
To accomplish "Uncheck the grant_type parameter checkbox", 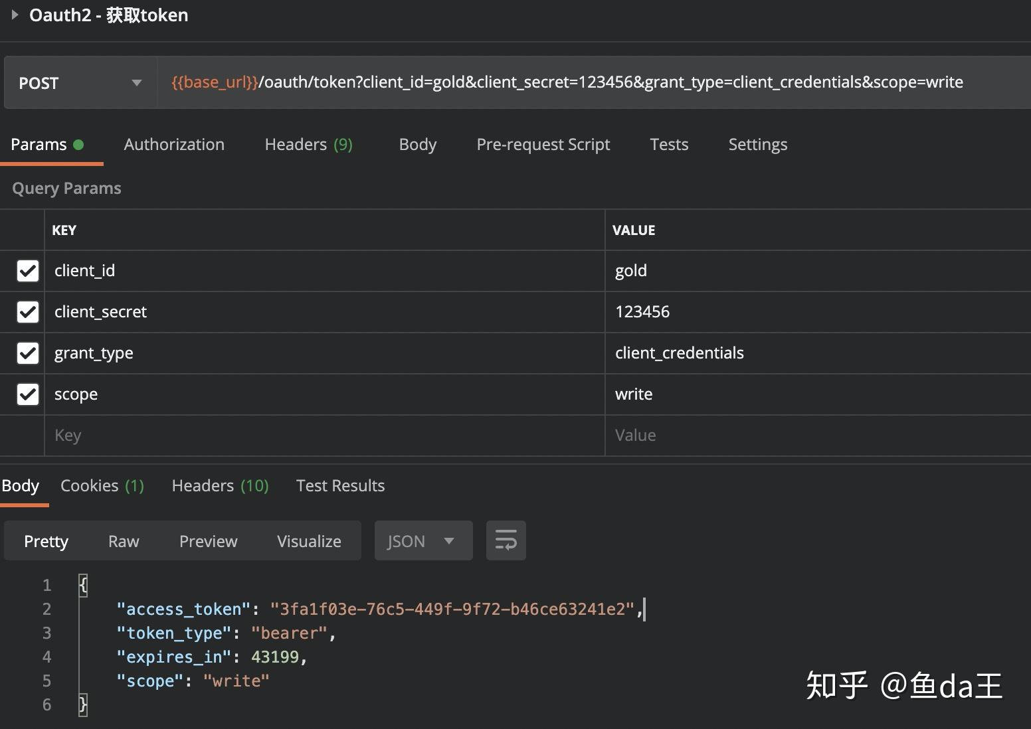I will coord(28,353).
